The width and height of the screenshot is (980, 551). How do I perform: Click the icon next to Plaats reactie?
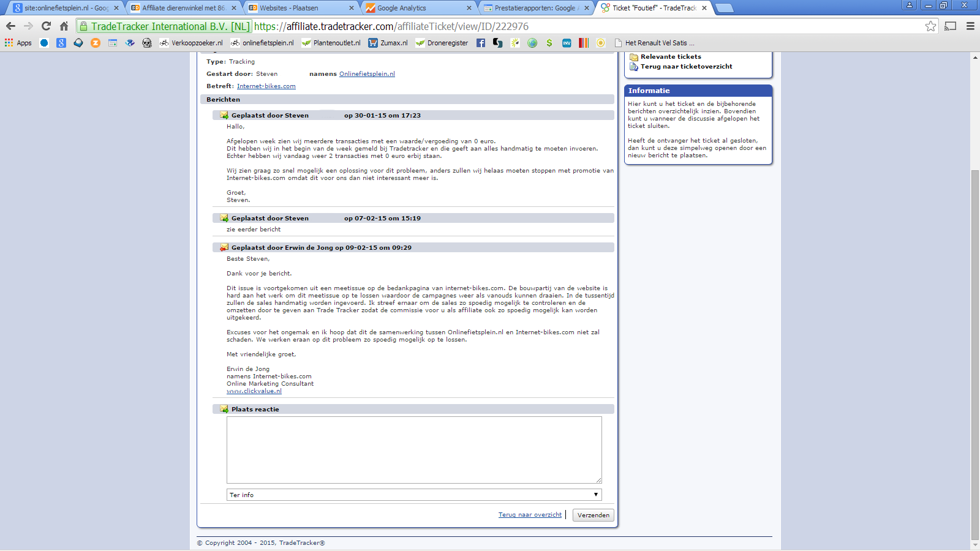pos(224,409)
